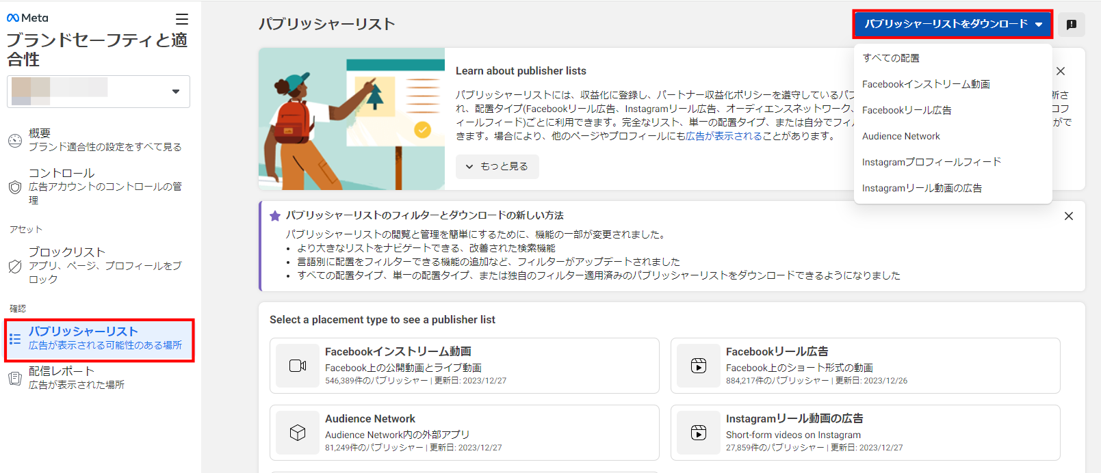Select the Facebookインストリーム動画 placement card
This screenshot has height=473, width=1101.
(x=464, y=366)
